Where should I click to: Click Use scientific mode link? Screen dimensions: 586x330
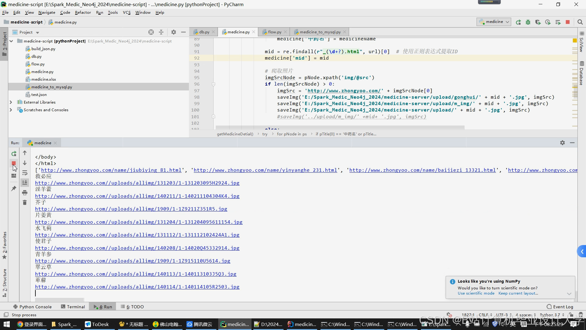coord(476,293)
